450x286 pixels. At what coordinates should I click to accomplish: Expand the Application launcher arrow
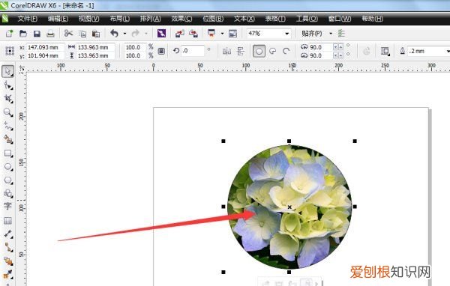tap(222, 34)
